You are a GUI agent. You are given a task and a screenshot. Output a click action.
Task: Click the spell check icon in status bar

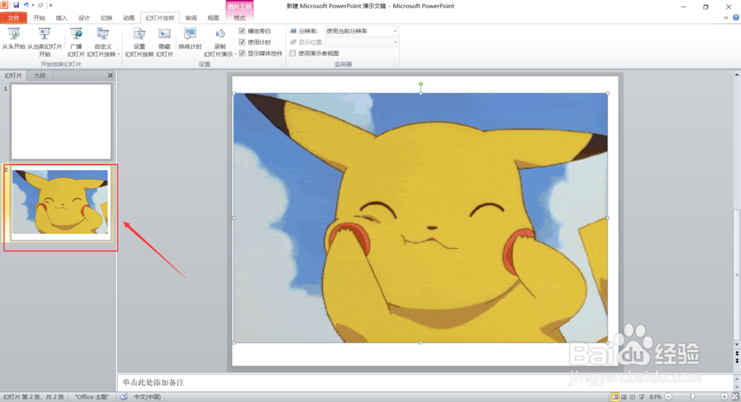pyautogui.click(x=124, y=397)
